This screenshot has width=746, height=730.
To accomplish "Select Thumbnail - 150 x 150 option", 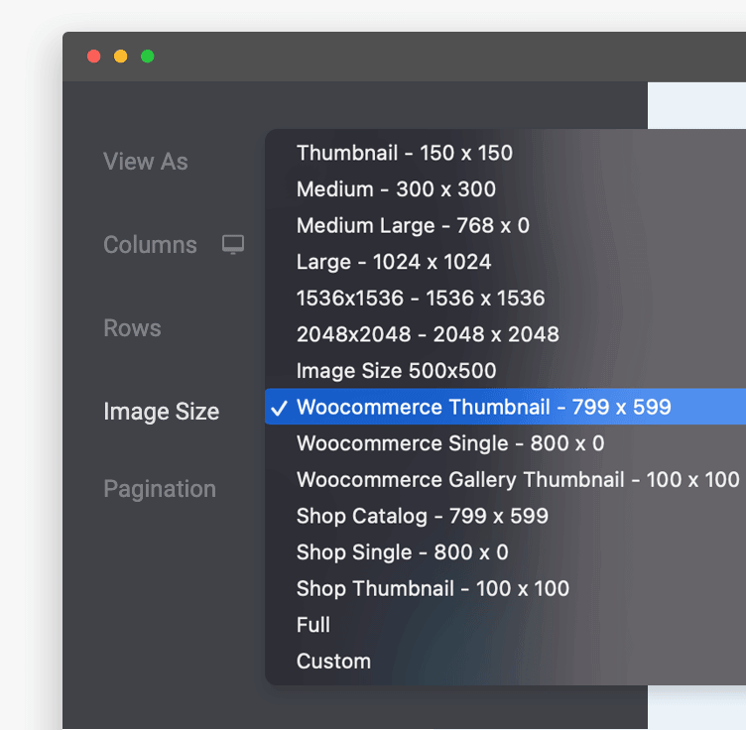I will (405, 153).
